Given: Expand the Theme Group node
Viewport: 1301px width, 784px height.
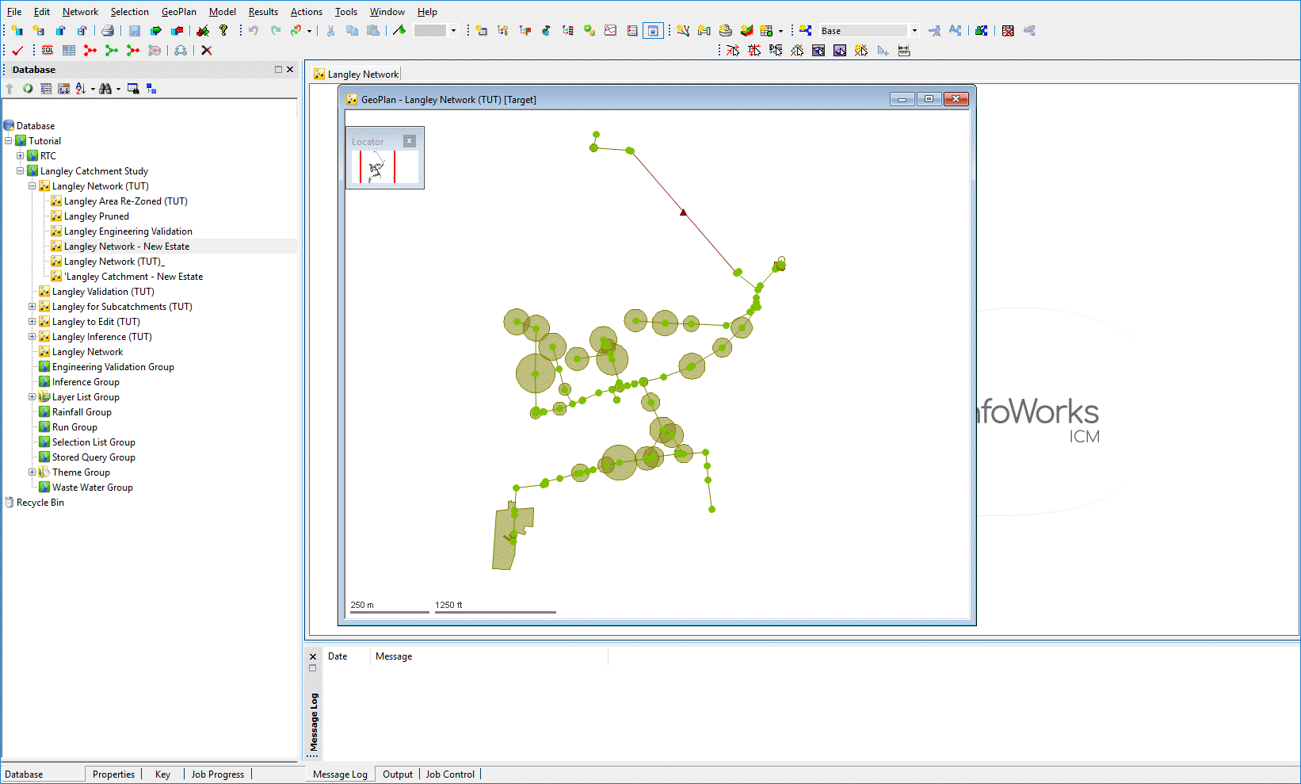Looking at the screenshot, I should coord(32,472).
